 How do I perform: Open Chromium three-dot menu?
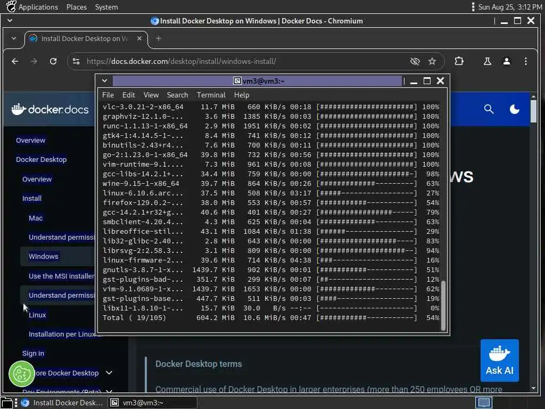525,61
